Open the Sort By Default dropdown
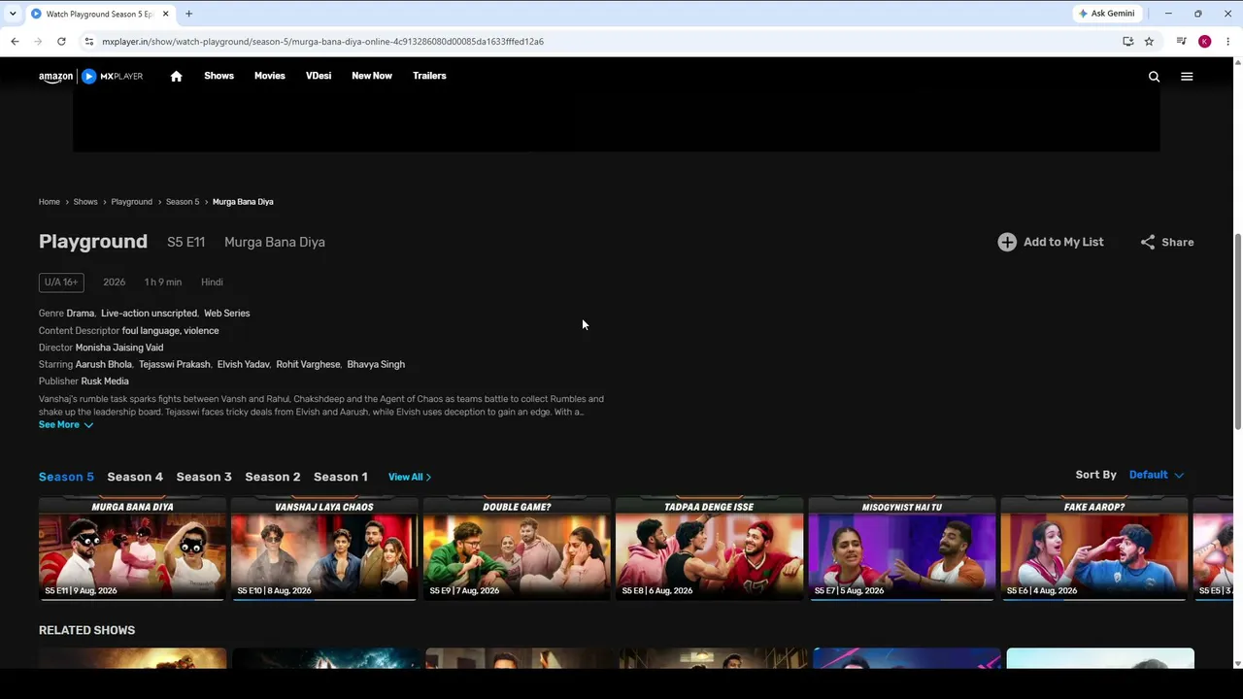The height and width of the screenshot is (699, 1243). pyautogui.click(x=1156, y=475)
